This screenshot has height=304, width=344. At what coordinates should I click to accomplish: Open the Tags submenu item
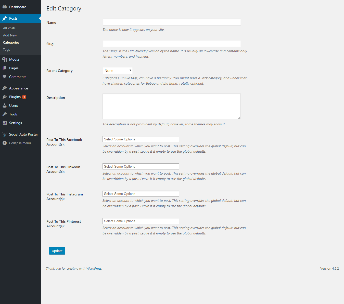[x=6, y=49]
